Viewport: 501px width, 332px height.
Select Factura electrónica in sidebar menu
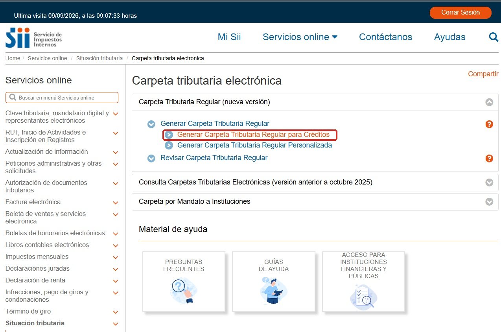[x=33, y=202]
